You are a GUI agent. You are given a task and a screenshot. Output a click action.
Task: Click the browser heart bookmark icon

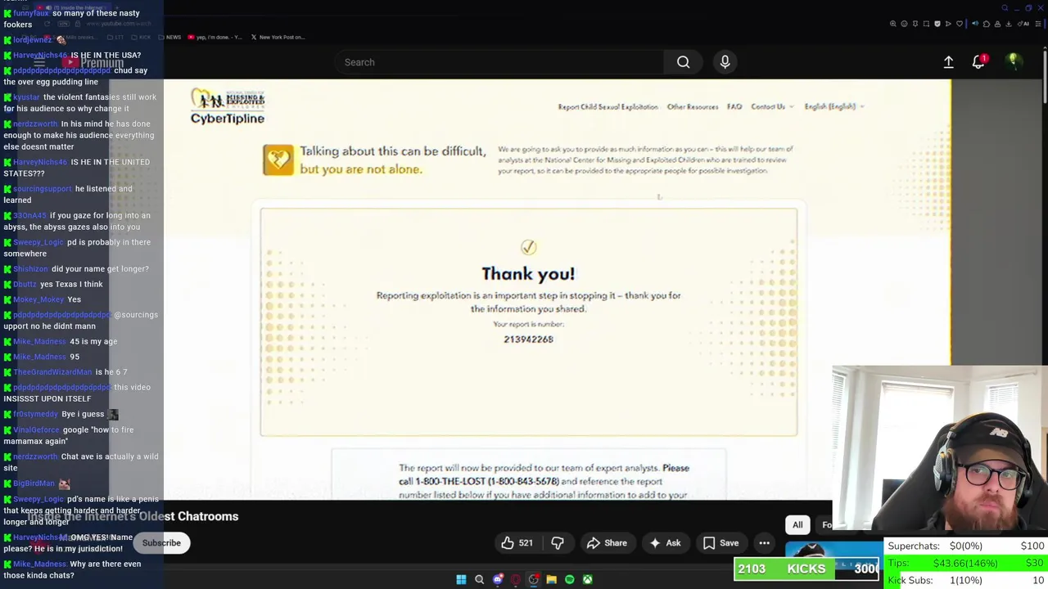(960, 24)
